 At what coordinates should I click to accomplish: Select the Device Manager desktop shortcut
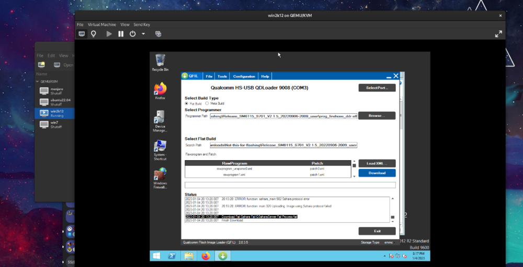point(160,121)
